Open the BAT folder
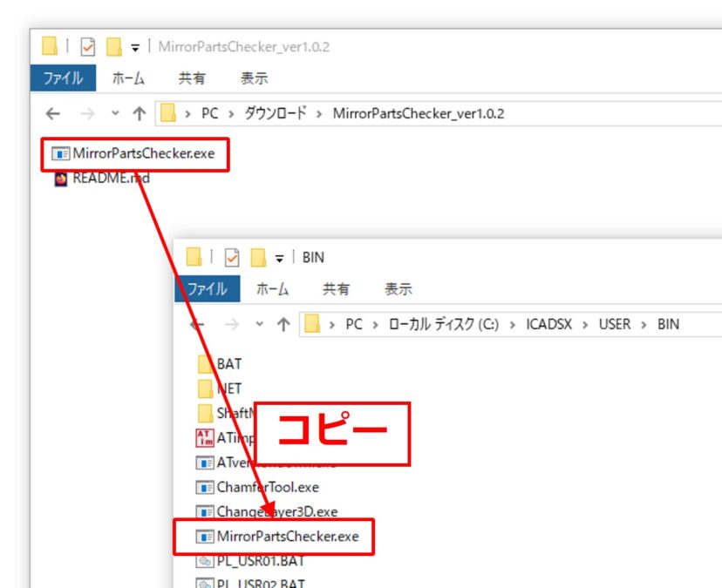The width and height of the screenshot is (722, 588). coord(228,364)
